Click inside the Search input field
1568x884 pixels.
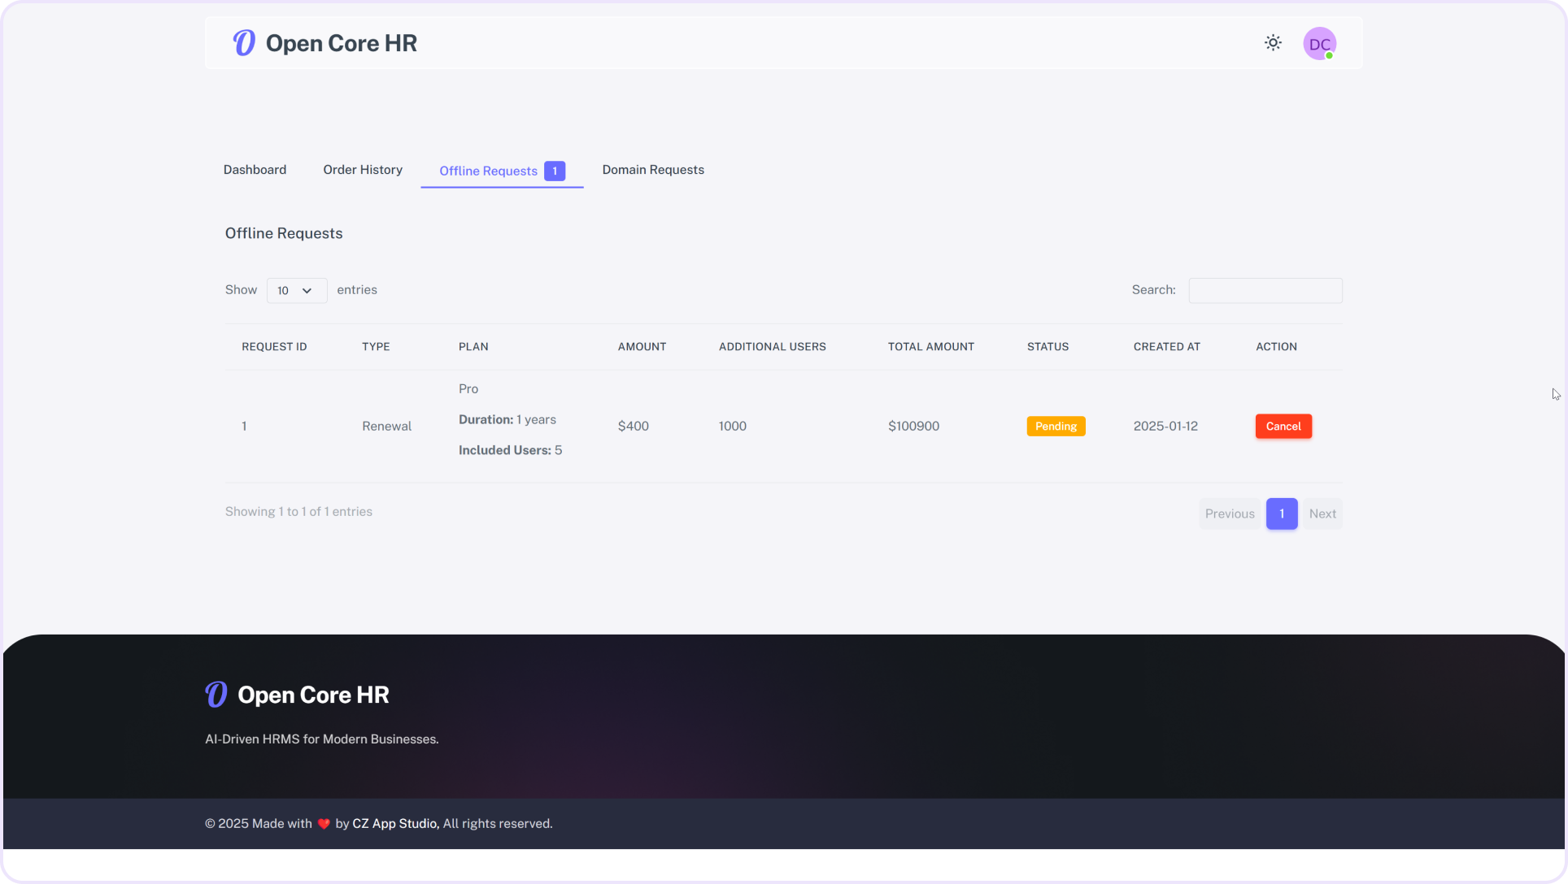point(1265,290)
